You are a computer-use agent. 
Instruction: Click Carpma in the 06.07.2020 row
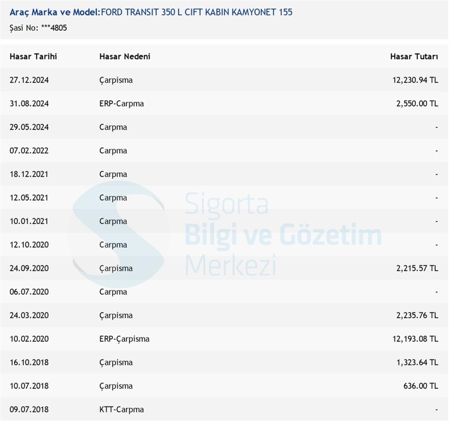[x=113, y=292]
